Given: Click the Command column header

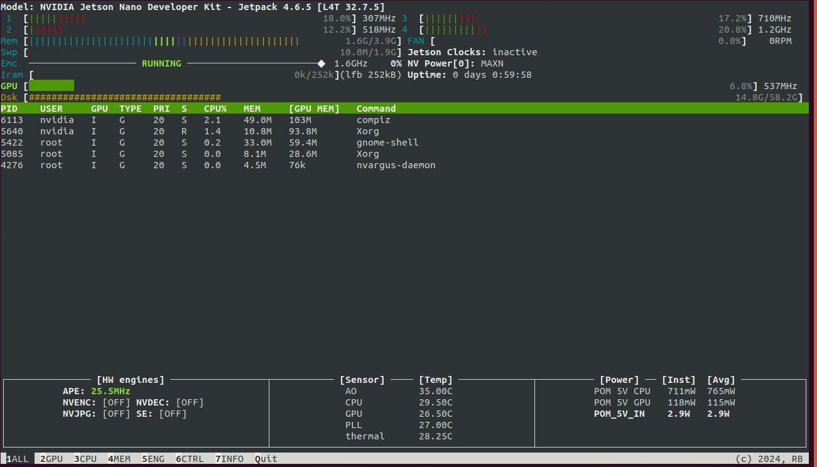Looking at the screenshot, I should click(376, 109).
